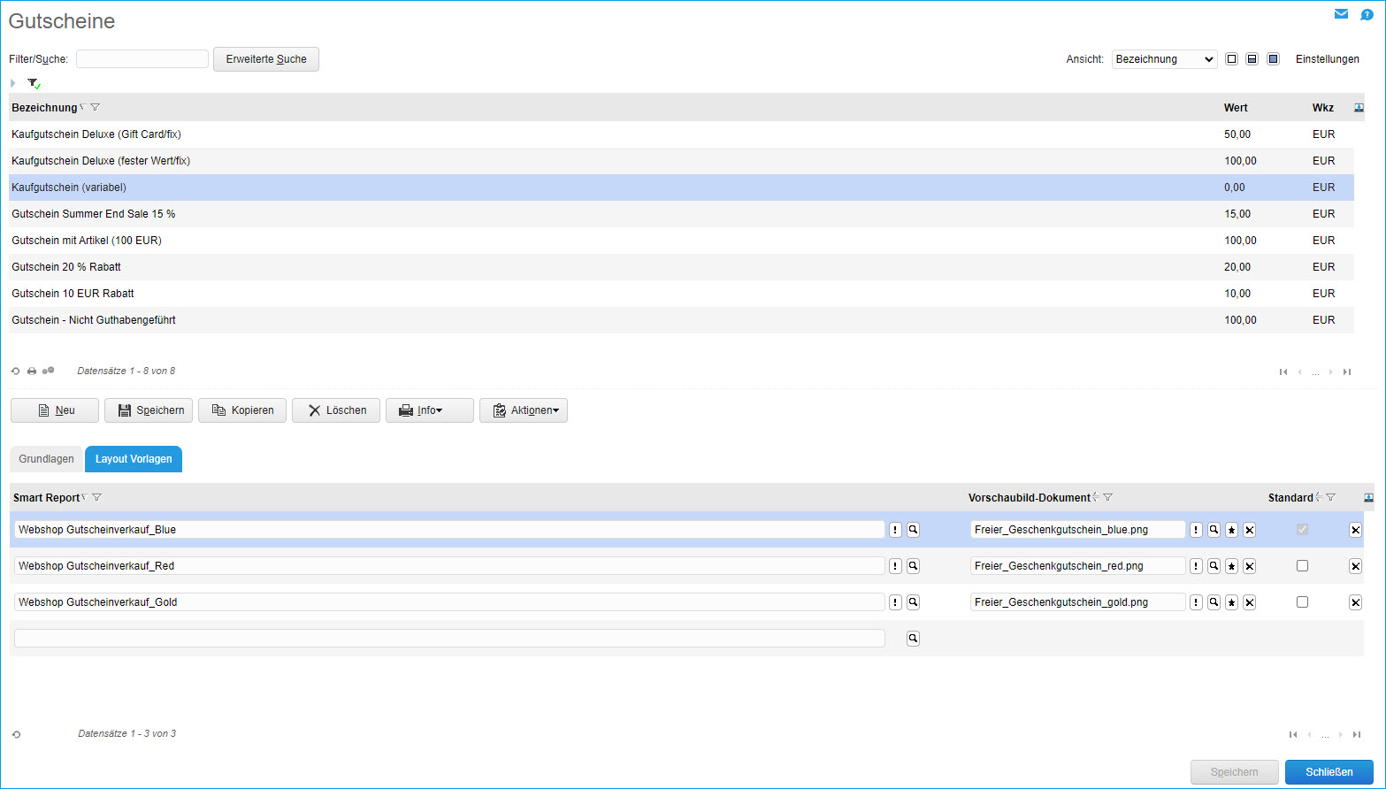Click Standard checkbox for Gutscheinverkauf_Blue
1386x789 pixels.
pos(1302,530)
